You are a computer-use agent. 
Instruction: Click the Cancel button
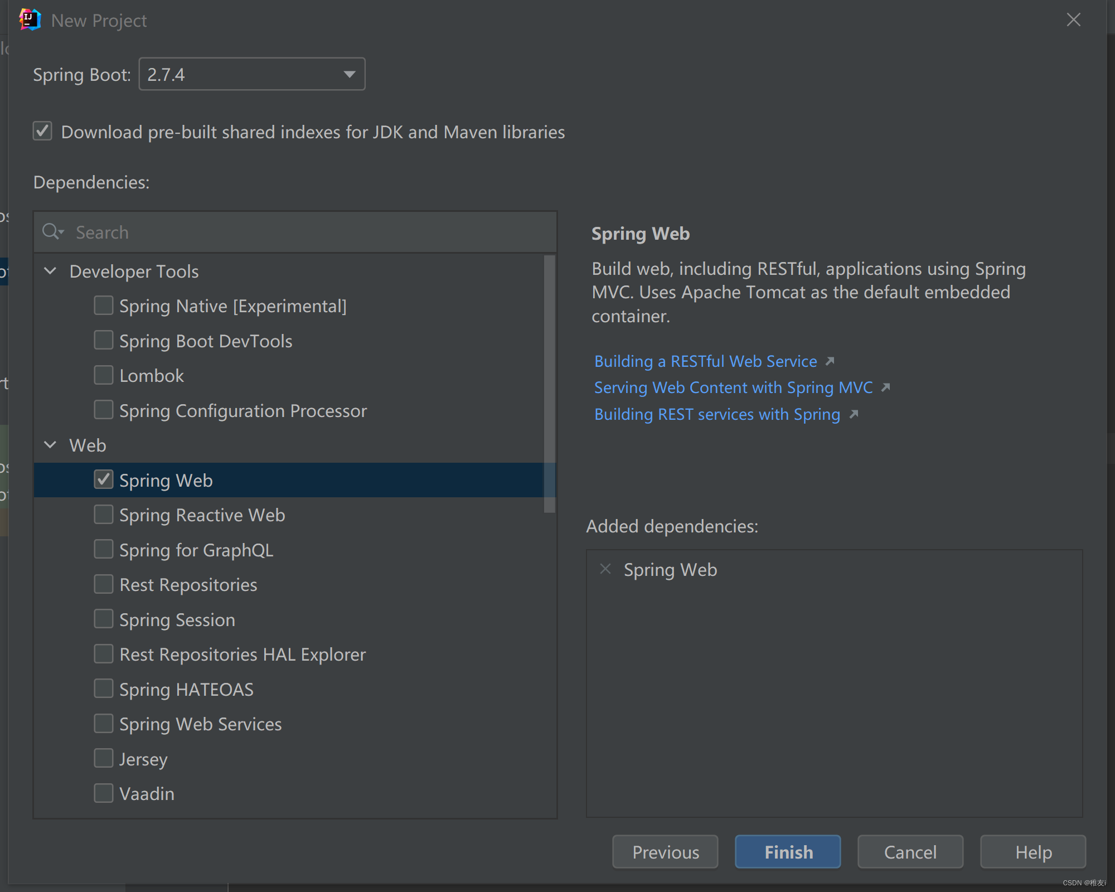point(910,851)
